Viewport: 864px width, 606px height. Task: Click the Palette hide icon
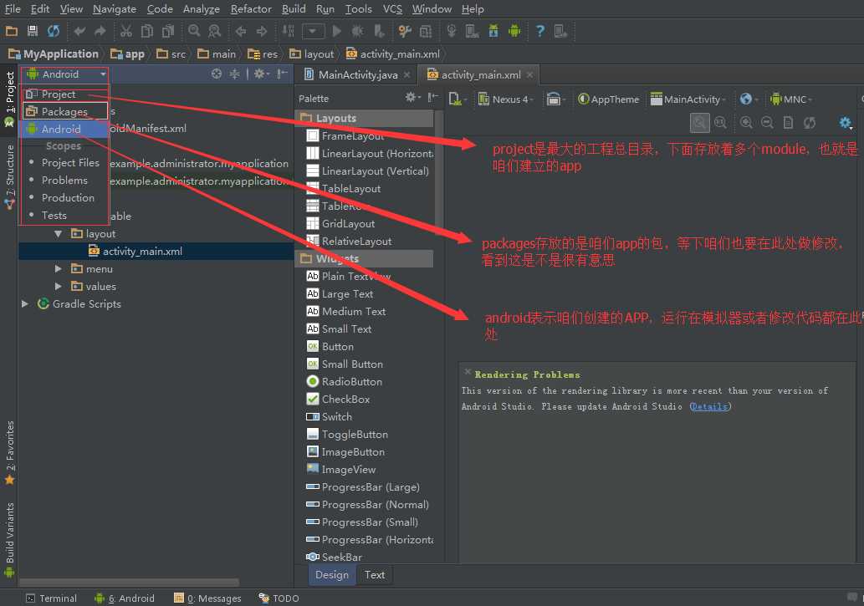coord(433,98)
